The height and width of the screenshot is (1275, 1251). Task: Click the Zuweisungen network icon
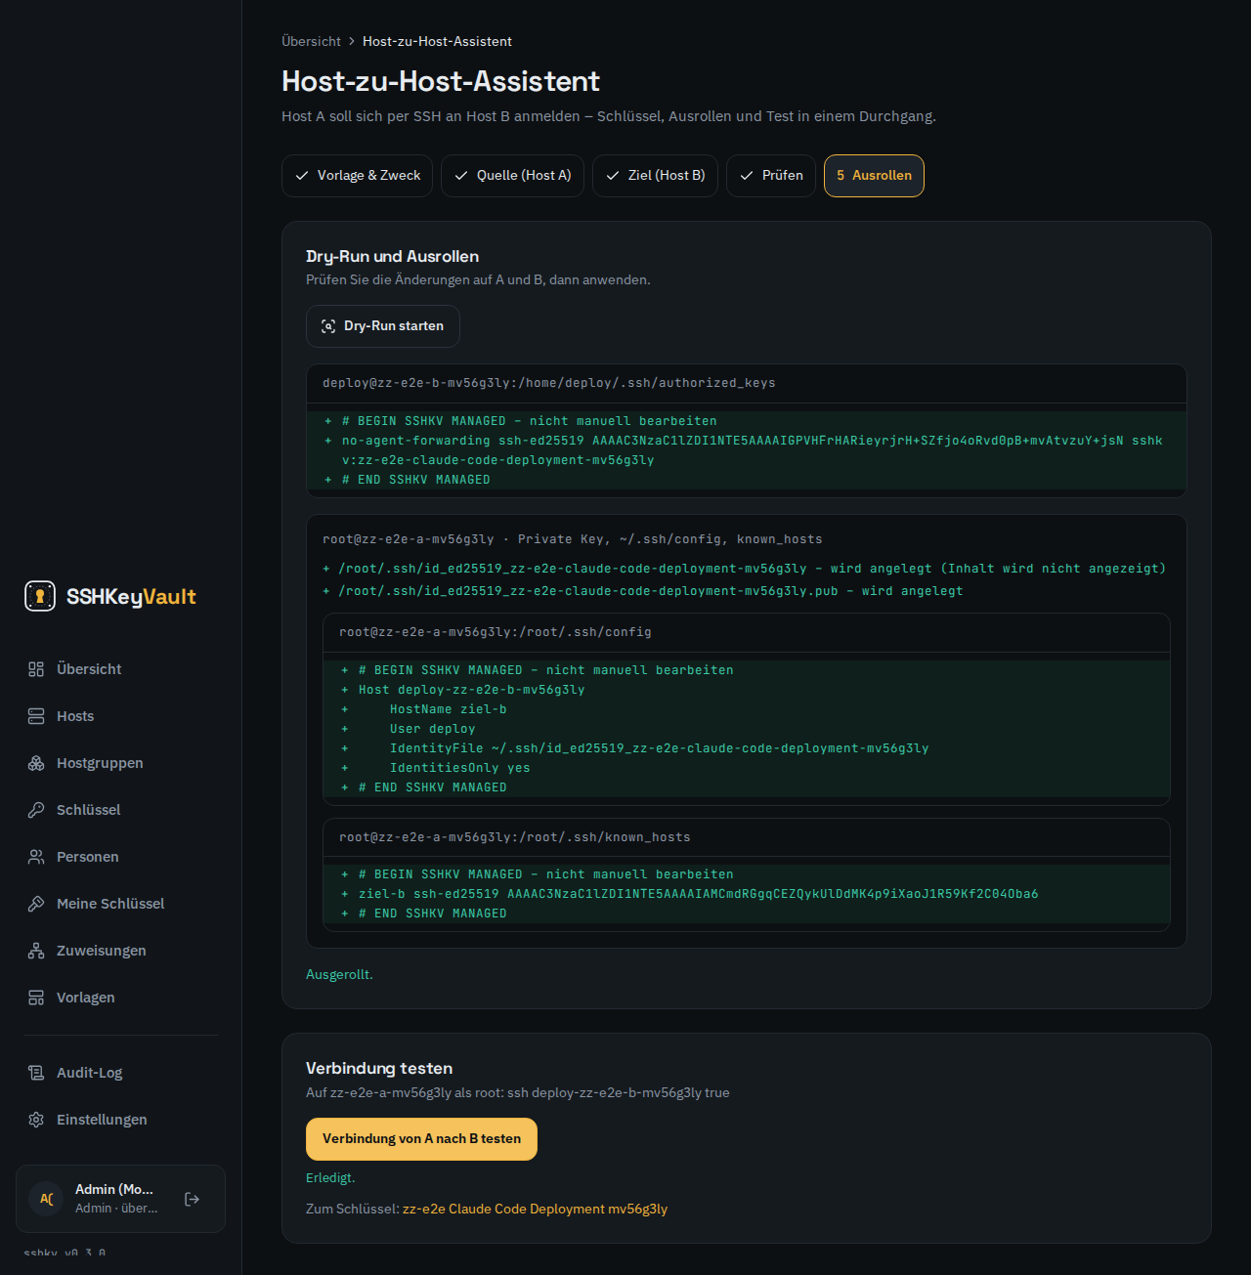36,951
